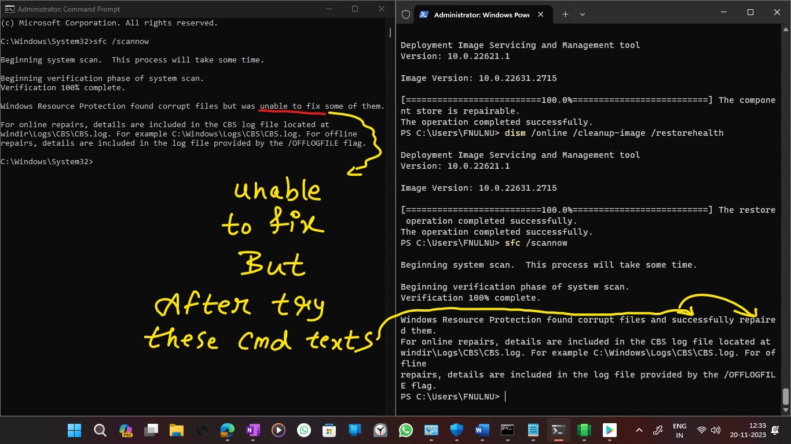Open a new Terminal tab with plus button

tap(565, 14)
